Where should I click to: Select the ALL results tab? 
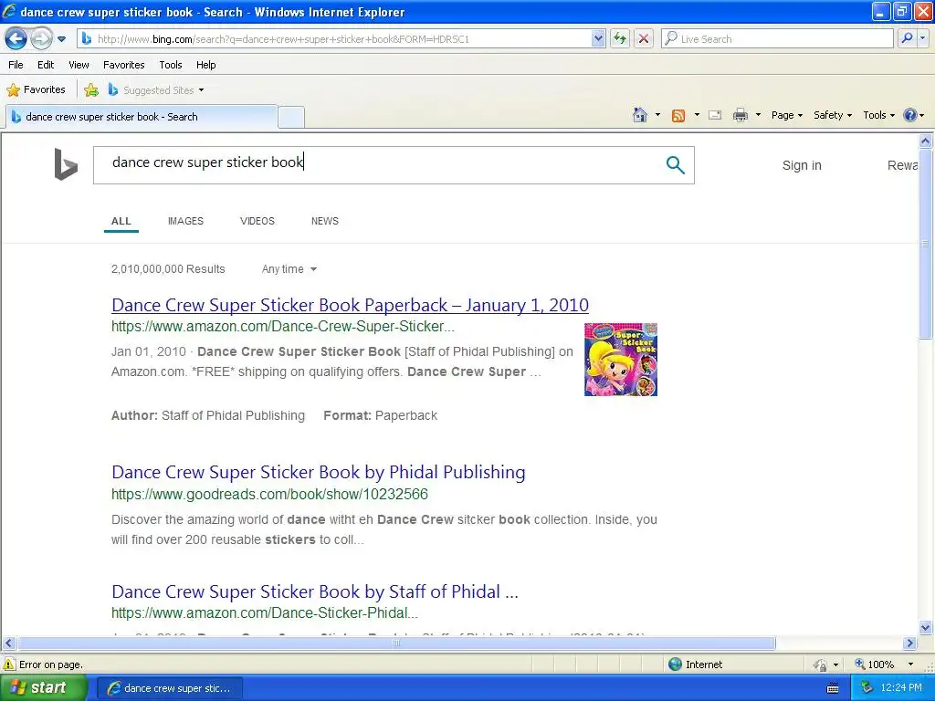[121, 221]
